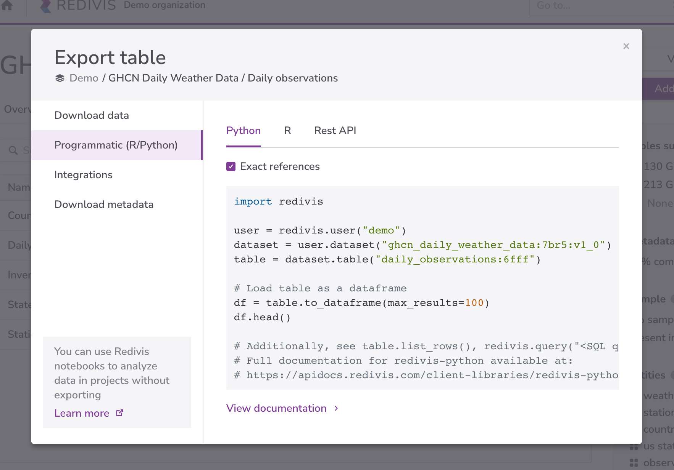674x470 pixels.
Task: Click the GHCN Daily Weather Data breadcrumb
Action: [173, 78]
